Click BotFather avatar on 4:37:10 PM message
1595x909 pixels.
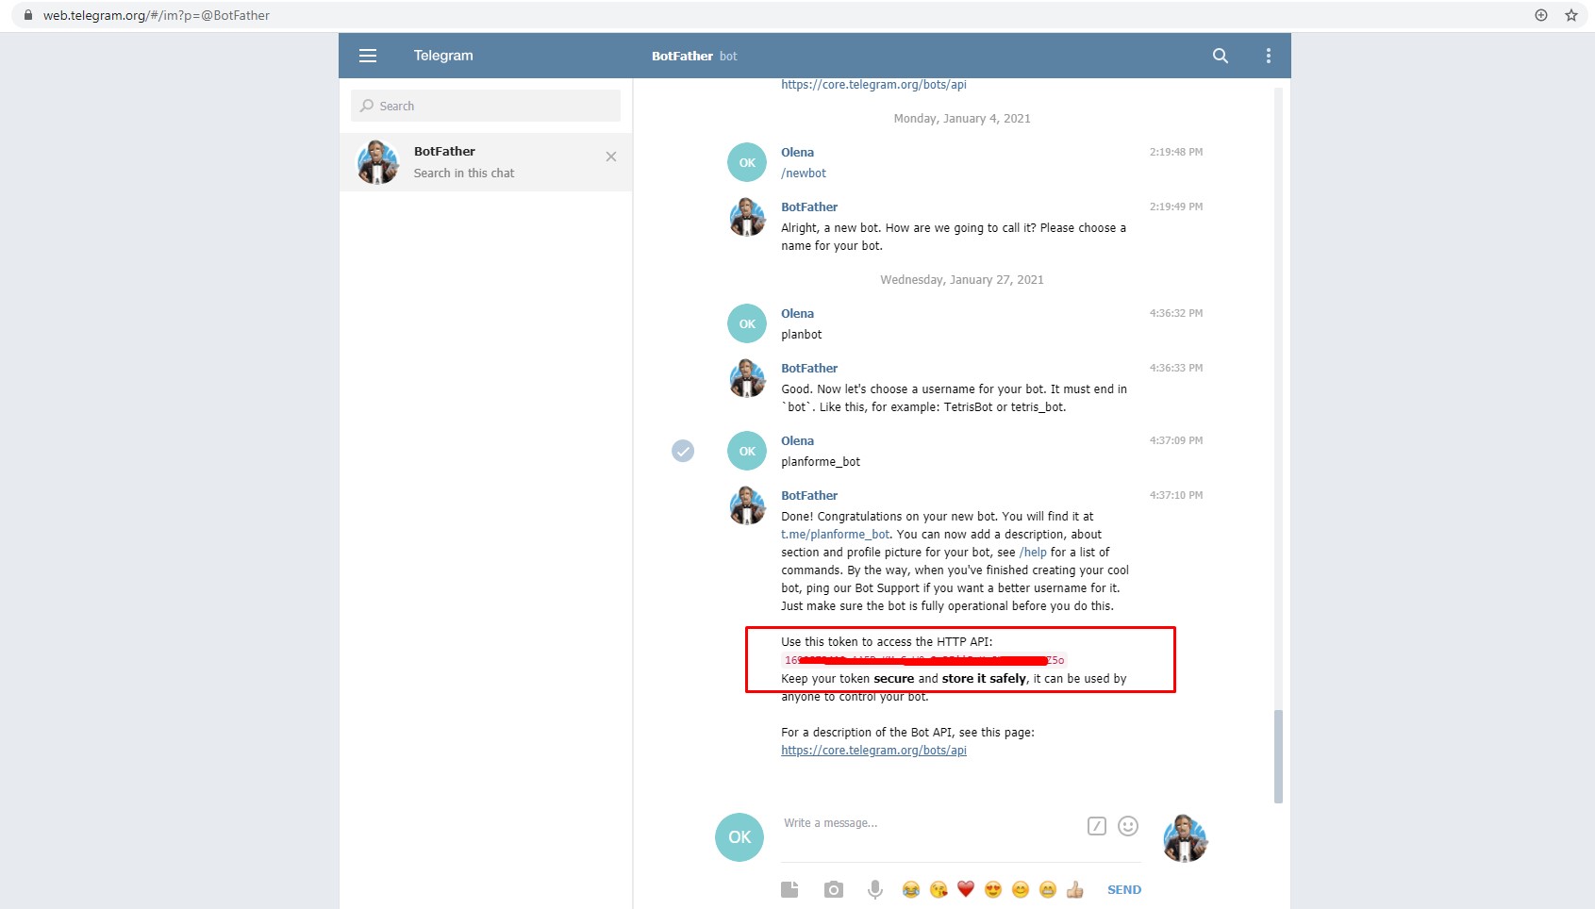pyautogui.click(x=747, y=505)
